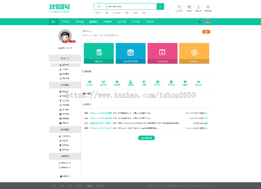The width and height of the screenshot is (261, 189).
Task: Click the sidebar item with the pencil edit icon
Action: tap(64, 141)
